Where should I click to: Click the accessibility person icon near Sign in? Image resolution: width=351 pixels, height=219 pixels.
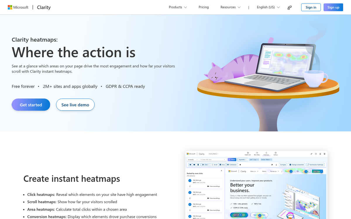(289, 7)
